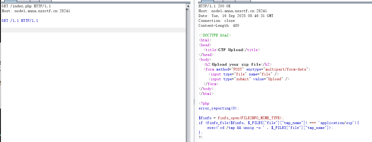The width and height of the screenshot is (372, 142).
Task: Click the form method POST line
Action: [257, 69]
